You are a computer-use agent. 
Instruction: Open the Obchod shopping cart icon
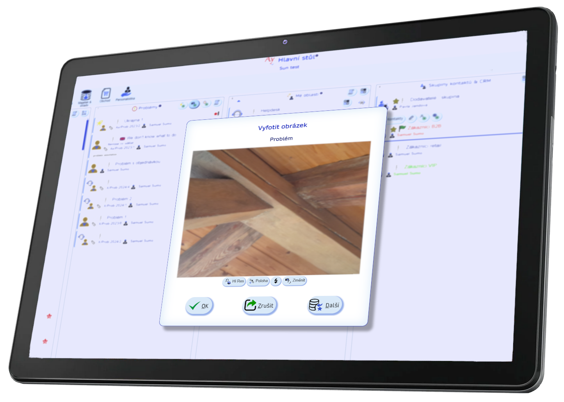coord(105,95)
